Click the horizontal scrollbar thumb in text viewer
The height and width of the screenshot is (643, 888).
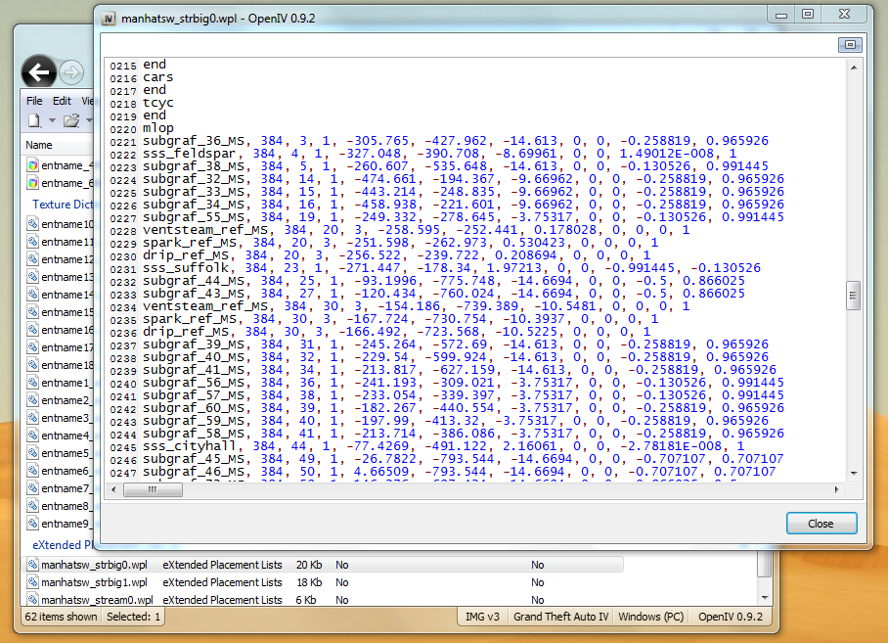[x=152, y=489]
